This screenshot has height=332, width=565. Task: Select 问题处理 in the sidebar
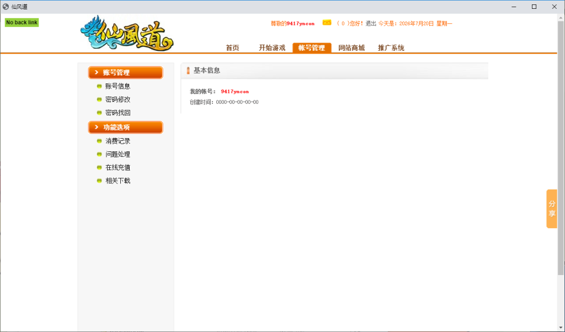[x=118, y=154]
